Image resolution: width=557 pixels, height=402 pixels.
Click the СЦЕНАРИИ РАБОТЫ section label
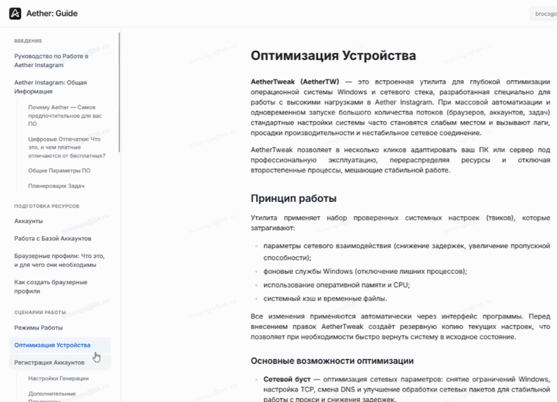pyautogui.click(x=40, y=312)
